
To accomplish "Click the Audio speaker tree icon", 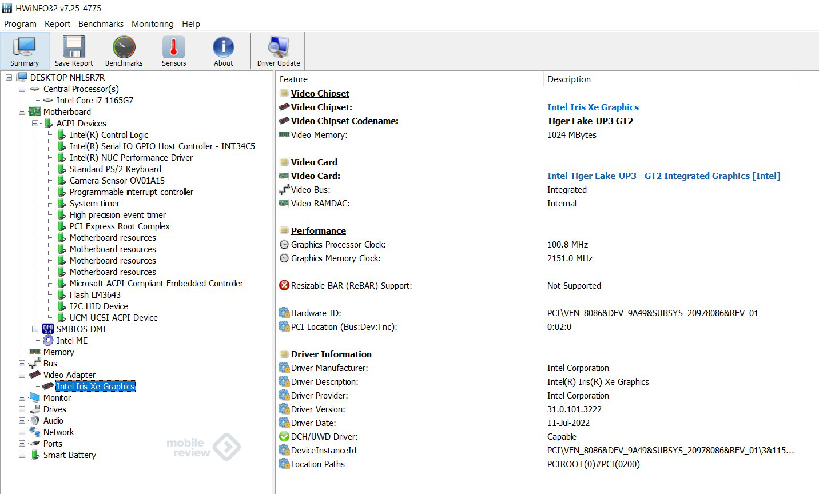I will [x=35, y=420].
